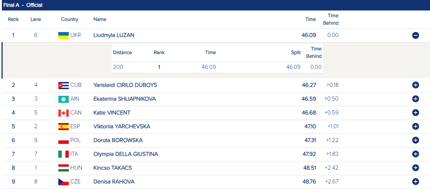Image resolution: width=430 pixels, height=189 pixels.
Task: Expand Katie VINCENT's result row
Action: click(415, 113)
